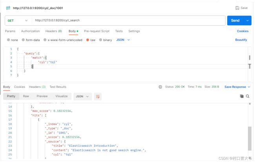Screen dimensions: 255x162
Task: Switch response view to Raw
Action: [x=26, y=96]
